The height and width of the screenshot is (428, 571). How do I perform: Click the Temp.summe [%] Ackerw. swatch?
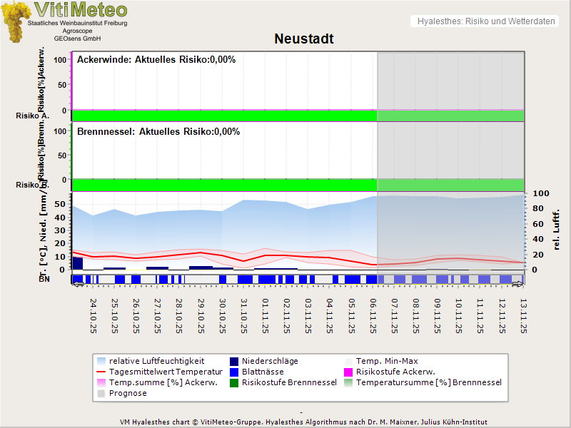click(101, 382)
